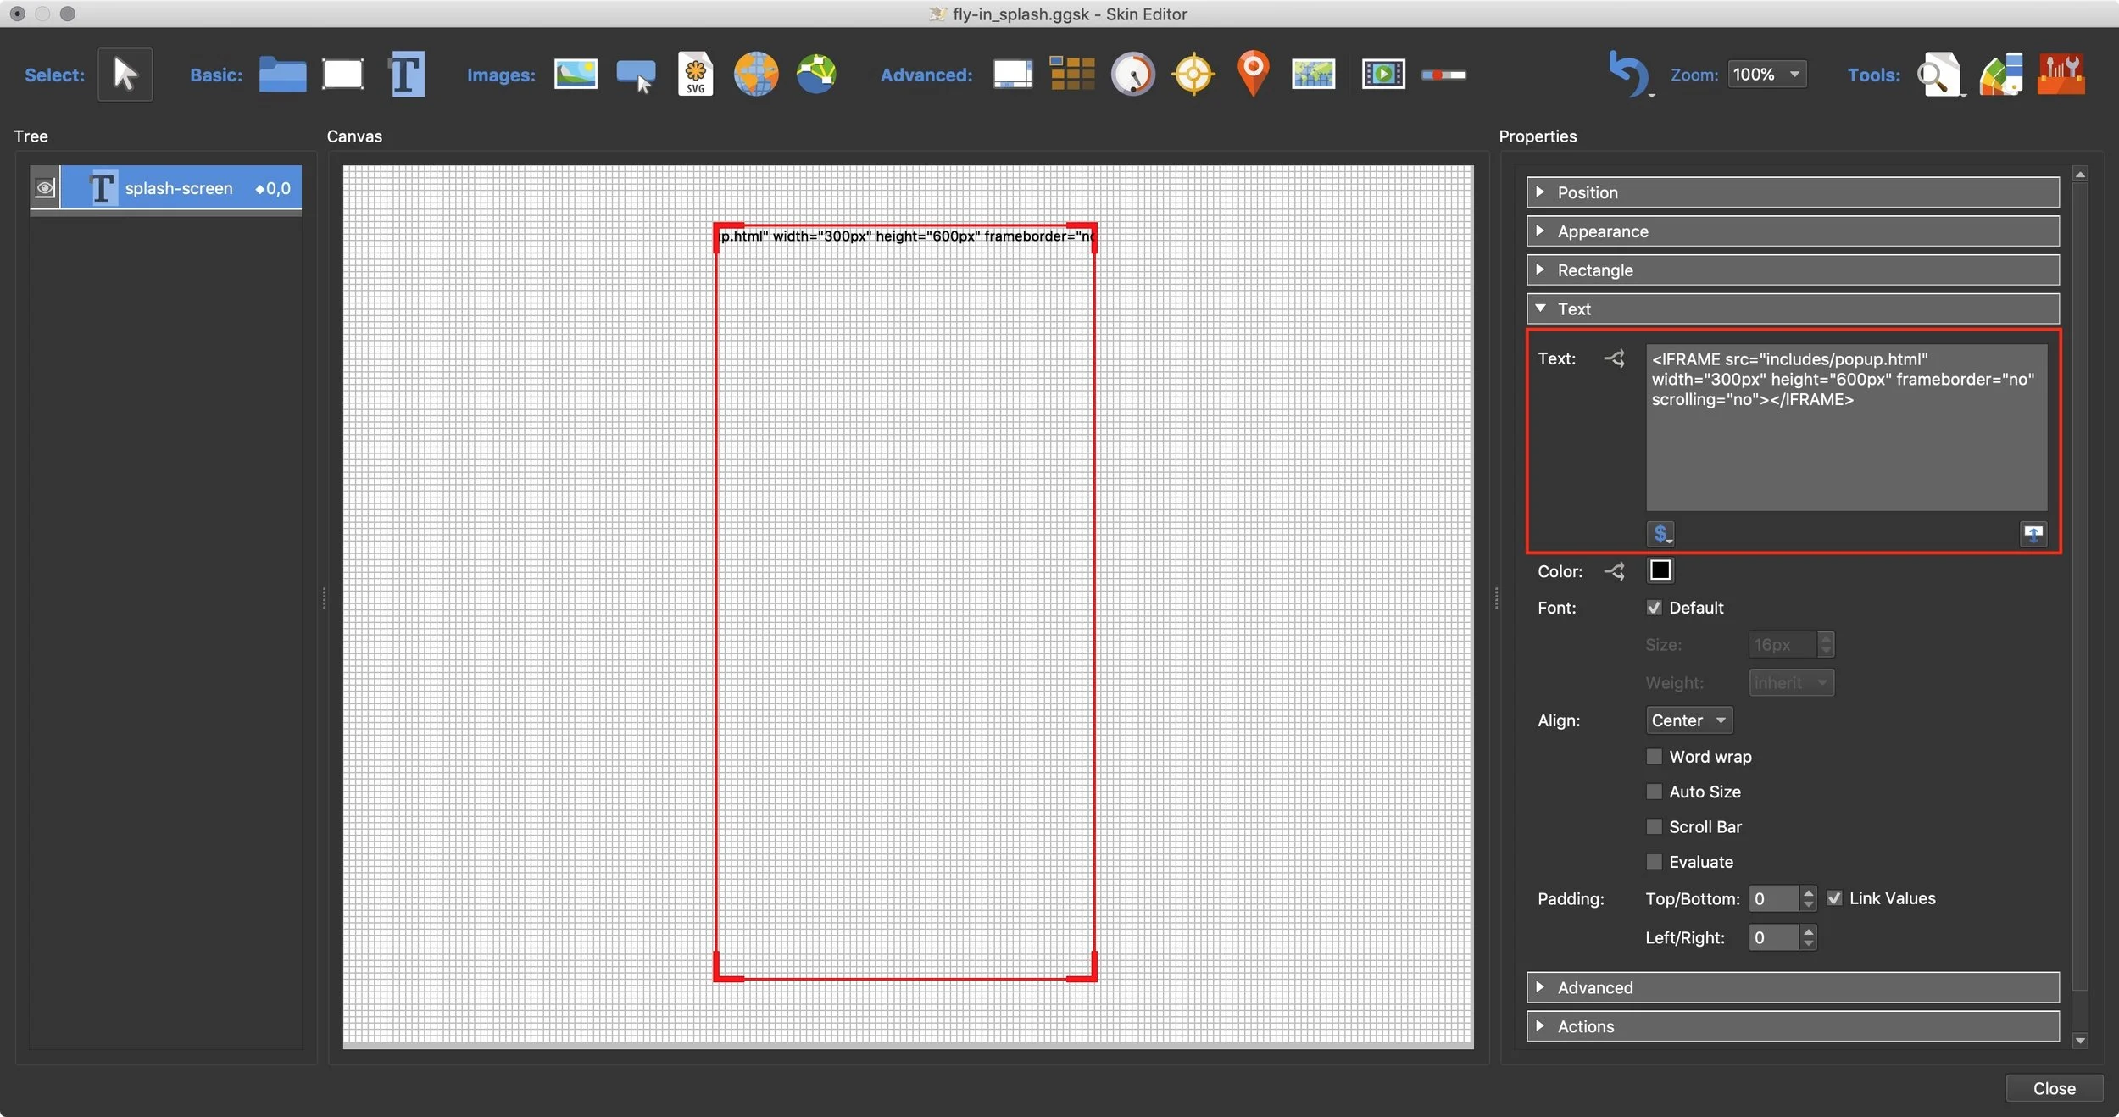
Task: Insert placeholder via the dollar button
Action: 1660,534
